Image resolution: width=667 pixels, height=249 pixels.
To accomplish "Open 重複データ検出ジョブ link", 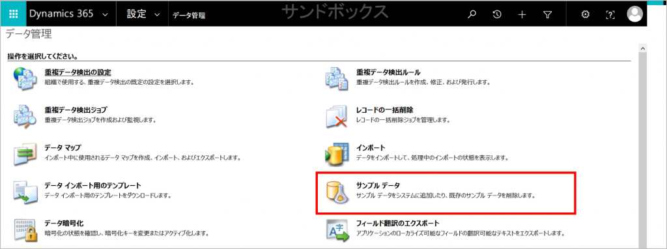I will point(76,110).
